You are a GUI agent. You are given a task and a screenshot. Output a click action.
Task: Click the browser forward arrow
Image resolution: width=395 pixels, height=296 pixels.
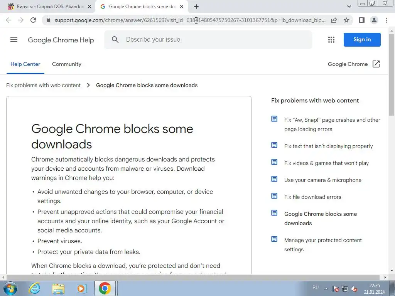pyautogui.click(x=21, y=20)
